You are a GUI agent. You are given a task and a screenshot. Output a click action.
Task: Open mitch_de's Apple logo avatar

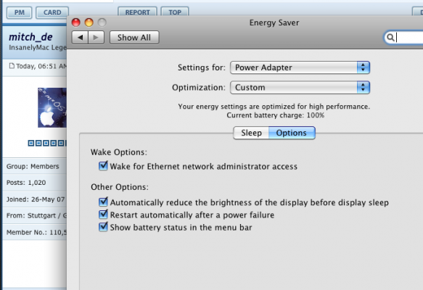point(52,107)
